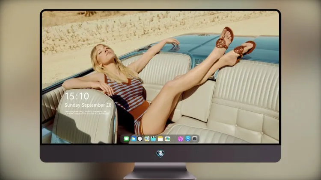The image size is (321, 180).
Task: Click the dock background right of Camera
Action: 198,139
